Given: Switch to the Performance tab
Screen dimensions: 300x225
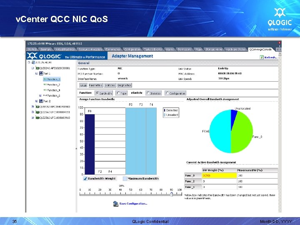Looking at the screenshot, I should pos(113,49).
